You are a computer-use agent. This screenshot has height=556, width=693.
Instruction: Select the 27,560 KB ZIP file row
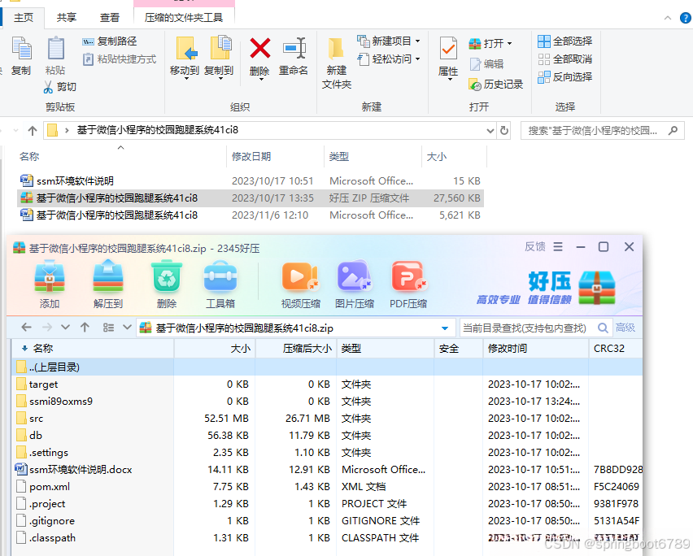coord(250,198)
